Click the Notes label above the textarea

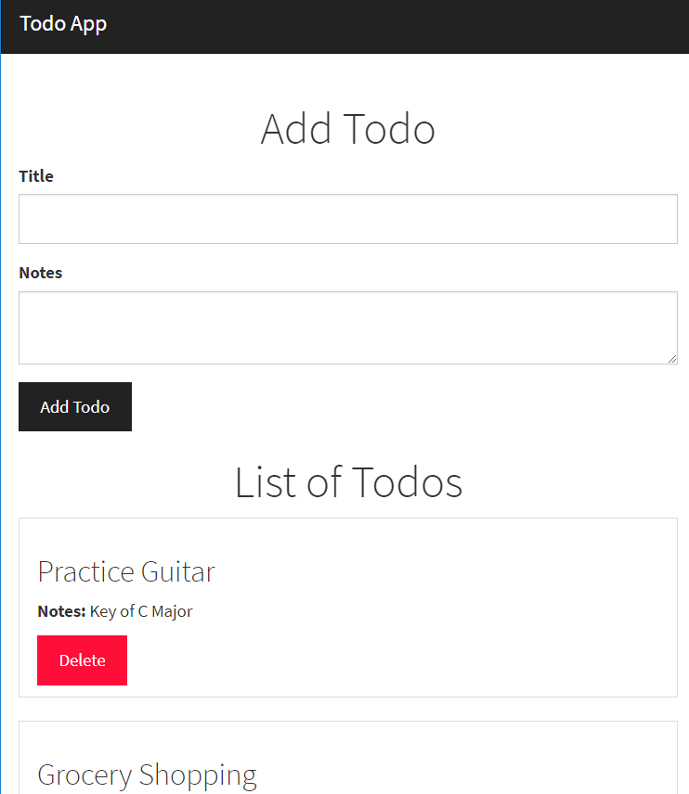click(x=41, y=273)
